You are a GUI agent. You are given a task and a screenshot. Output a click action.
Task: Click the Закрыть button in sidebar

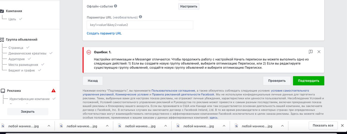point(28,111)
